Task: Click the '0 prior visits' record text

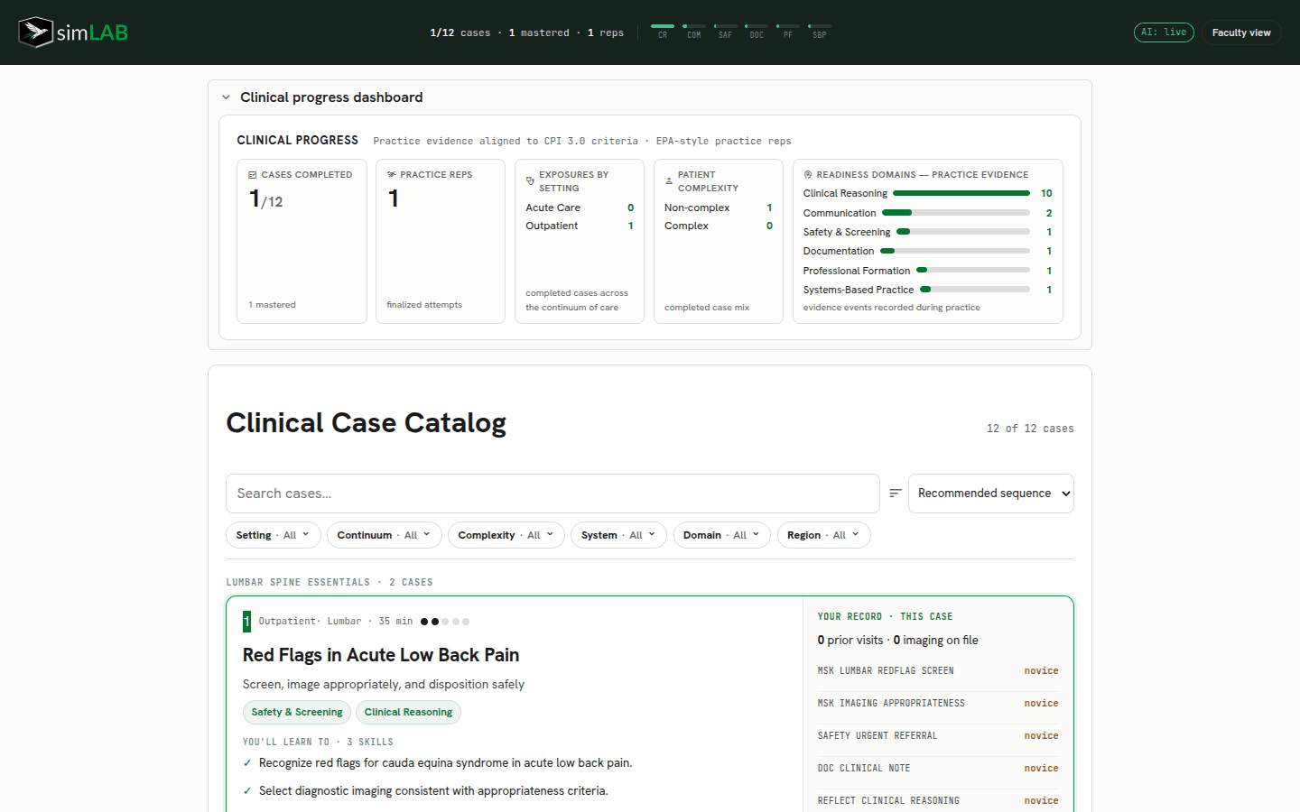Action: coord(850,641)
